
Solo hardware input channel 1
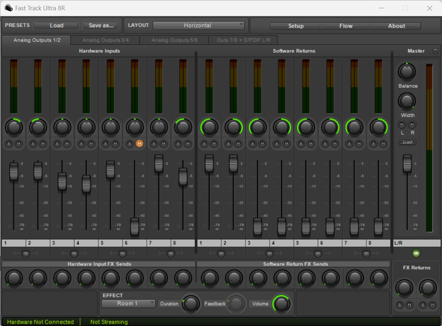9,143
